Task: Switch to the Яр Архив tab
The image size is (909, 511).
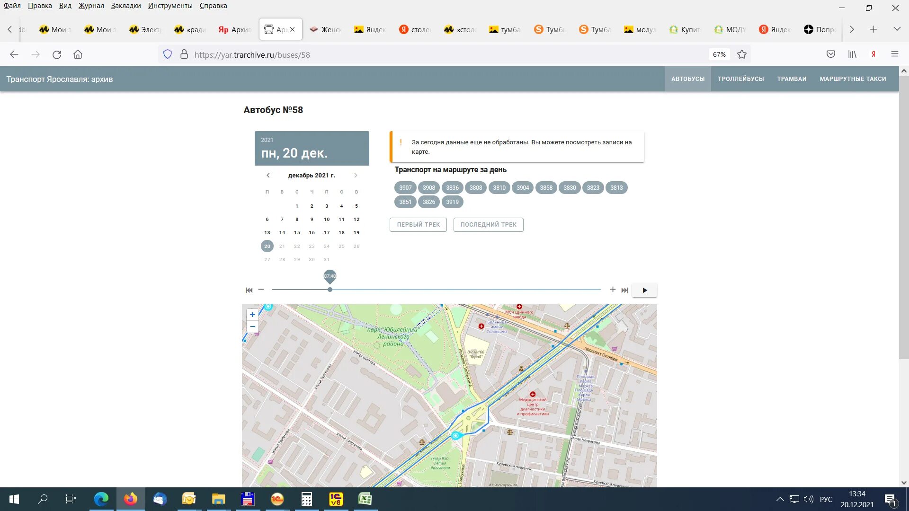Action: (235, 29)
